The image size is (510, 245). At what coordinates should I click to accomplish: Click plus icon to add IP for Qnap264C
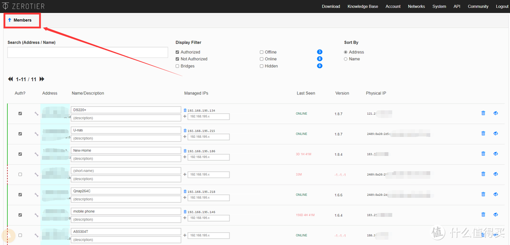185,197
